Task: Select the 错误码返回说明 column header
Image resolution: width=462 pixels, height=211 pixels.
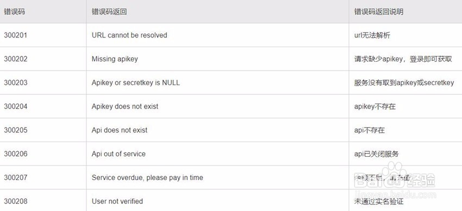Action: tap(379, 11)
